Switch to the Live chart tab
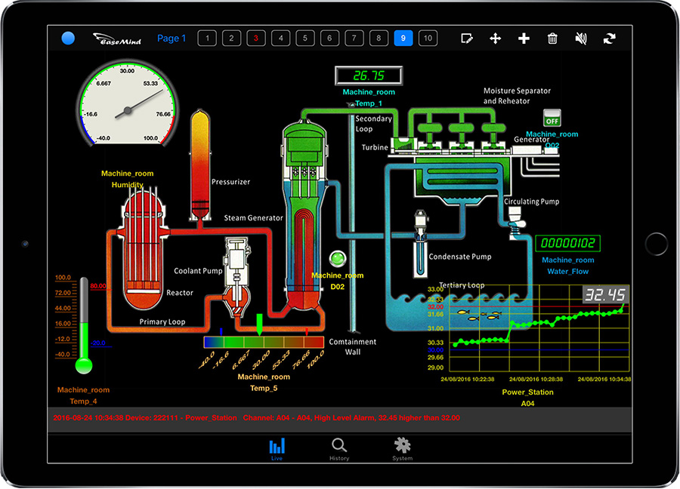Image resolution: width=680 pixels, height=489 pixels. pyautogui.click(x=277, y=450)
